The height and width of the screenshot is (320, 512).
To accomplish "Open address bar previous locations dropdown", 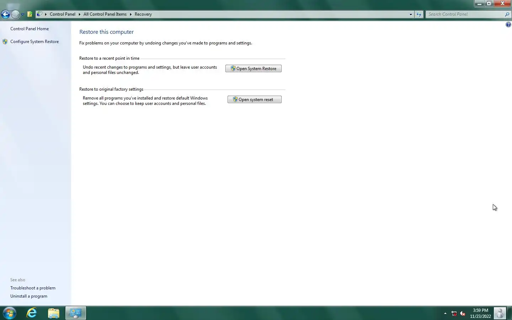I will click(411, 14).
